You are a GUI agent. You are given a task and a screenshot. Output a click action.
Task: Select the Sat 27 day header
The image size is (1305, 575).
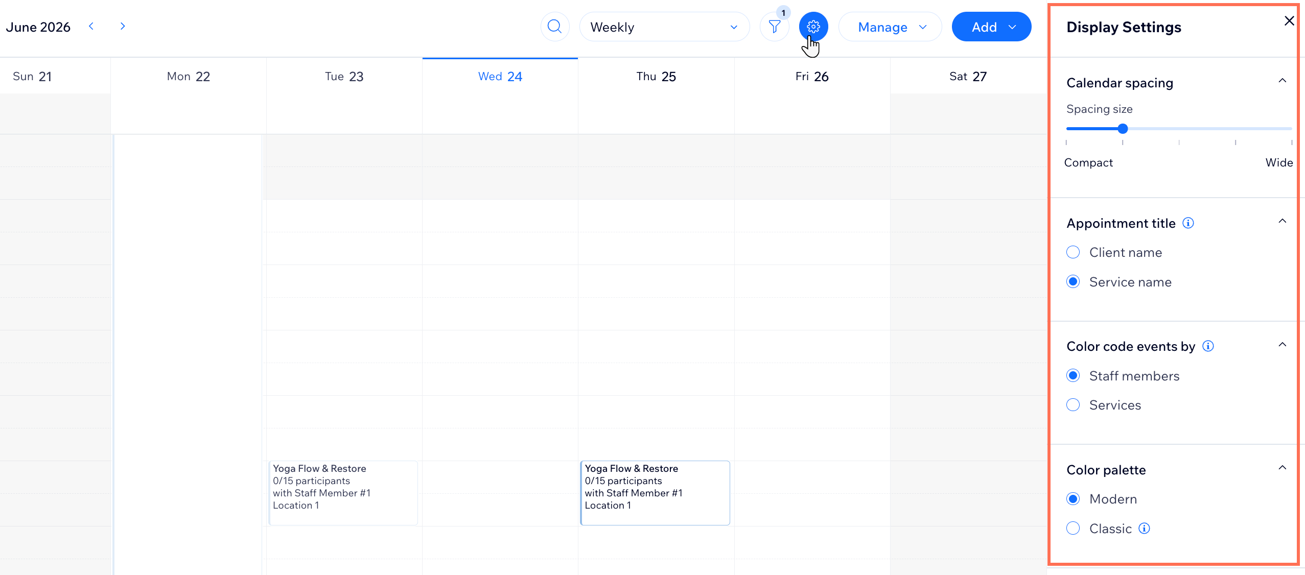pyautogui.click(x=968, y=77)
